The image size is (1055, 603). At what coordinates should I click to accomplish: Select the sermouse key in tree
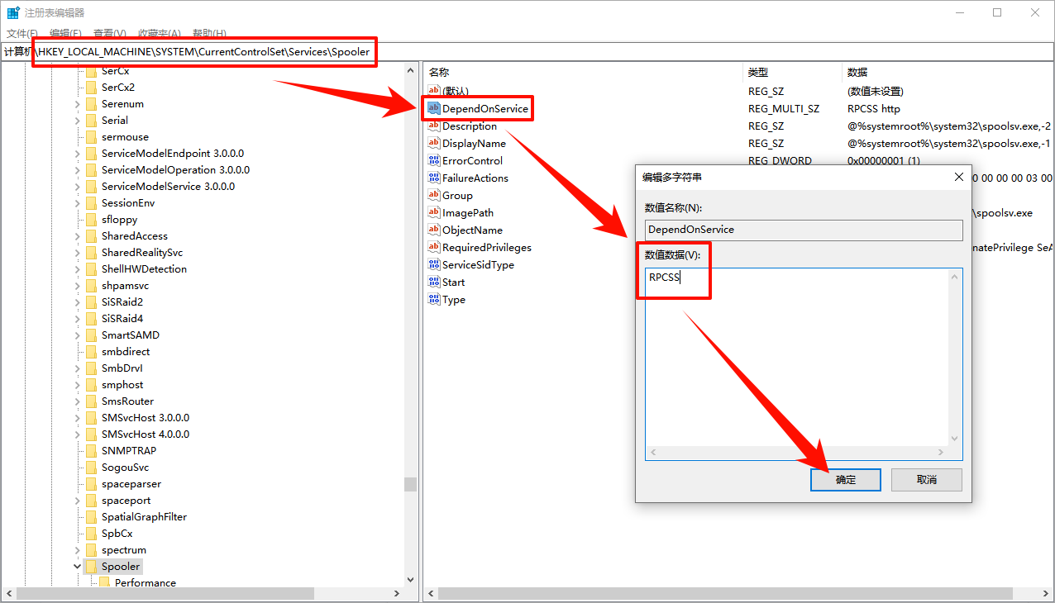click(125, 137)
